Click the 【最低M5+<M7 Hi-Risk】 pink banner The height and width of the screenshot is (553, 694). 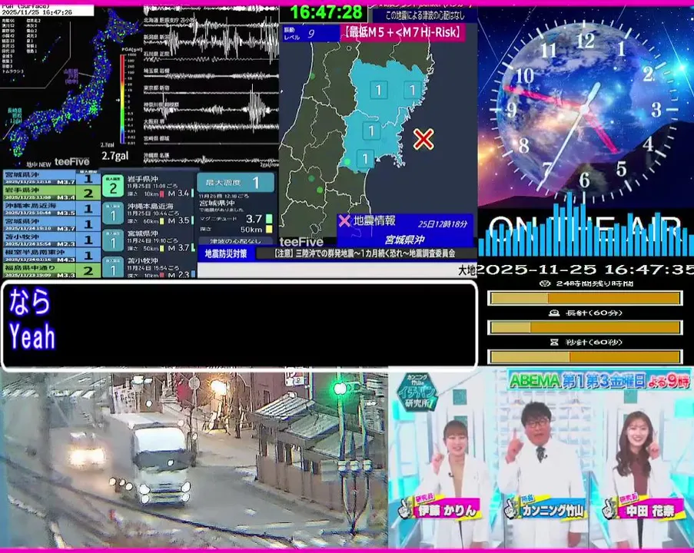click(402, 32)
